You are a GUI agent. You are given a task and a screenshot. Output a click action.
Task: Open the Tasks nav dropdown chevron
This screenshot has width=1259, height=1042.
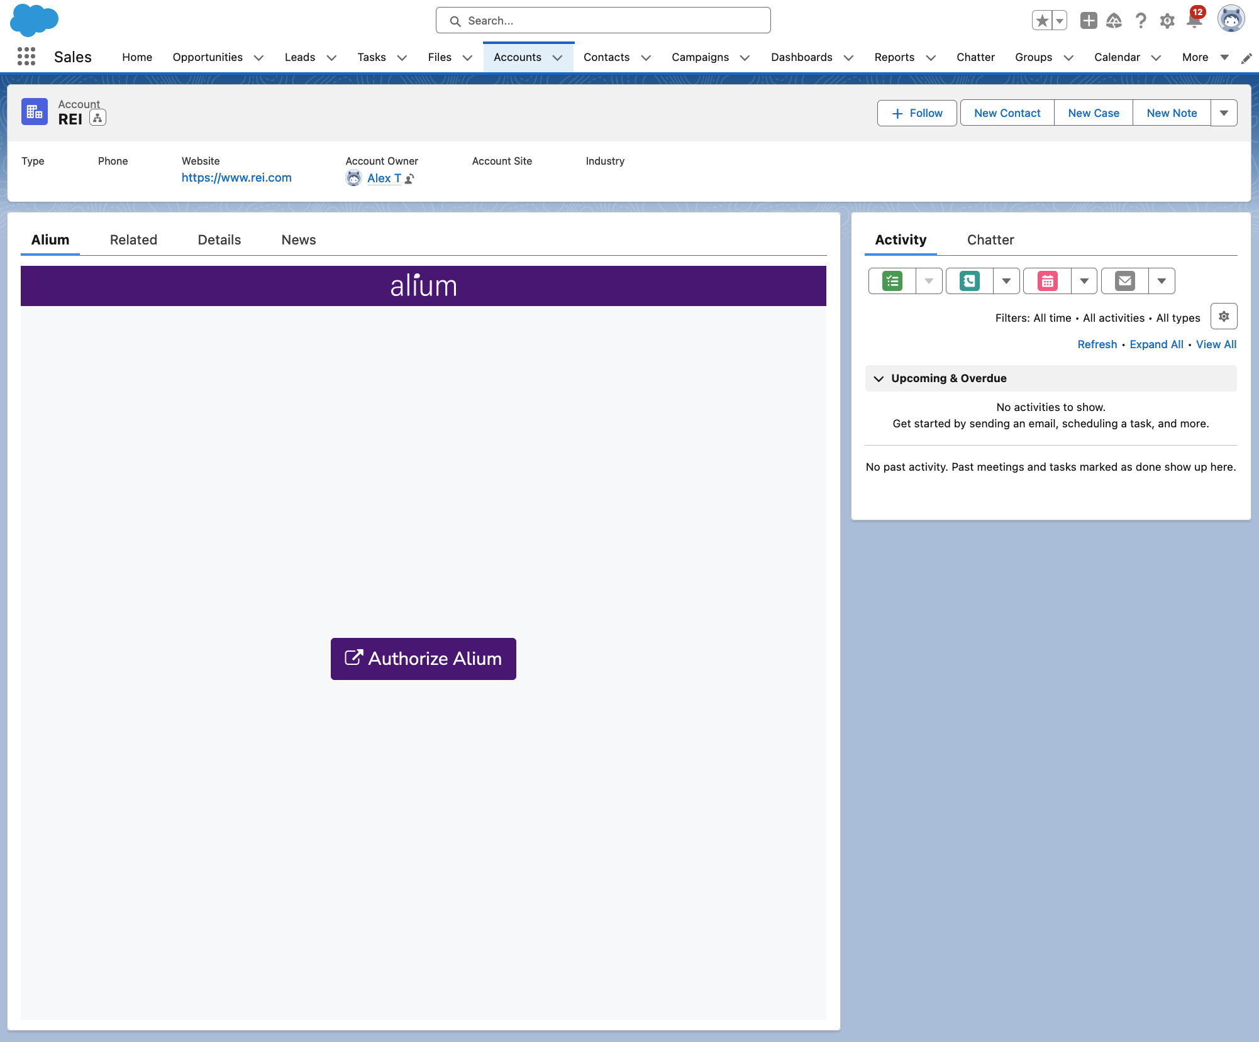coord(402,58)
